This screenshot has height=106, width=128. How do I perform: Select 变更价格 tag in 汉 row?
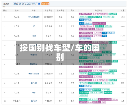pos(108,26)
